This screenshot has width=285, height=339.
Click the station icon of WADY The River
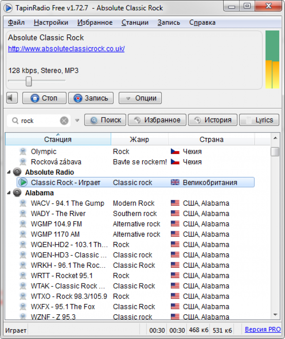[23, 213]
